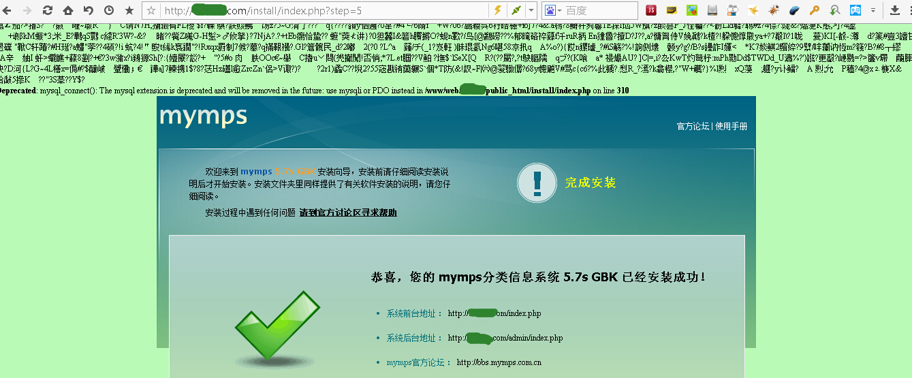Click the undo closed tab icon

[x=88, y=10]
